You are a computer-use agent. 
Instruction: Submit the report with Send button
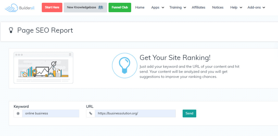(189, 113)
